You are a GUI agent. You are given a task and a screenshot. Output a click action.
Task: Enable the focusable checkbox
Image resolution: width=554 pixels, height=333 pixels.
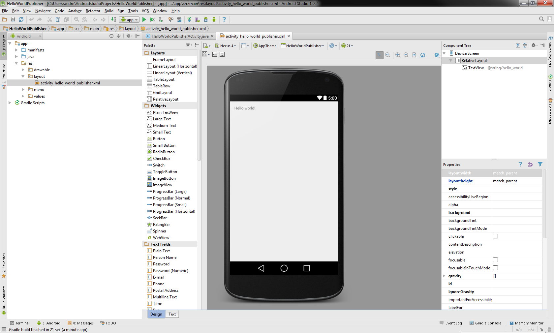pyautogui.click(x=495, y=260)
